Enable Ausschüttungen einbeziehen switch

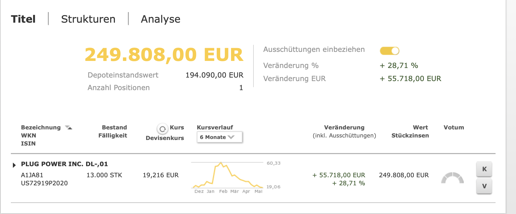(x=389, y=50)
